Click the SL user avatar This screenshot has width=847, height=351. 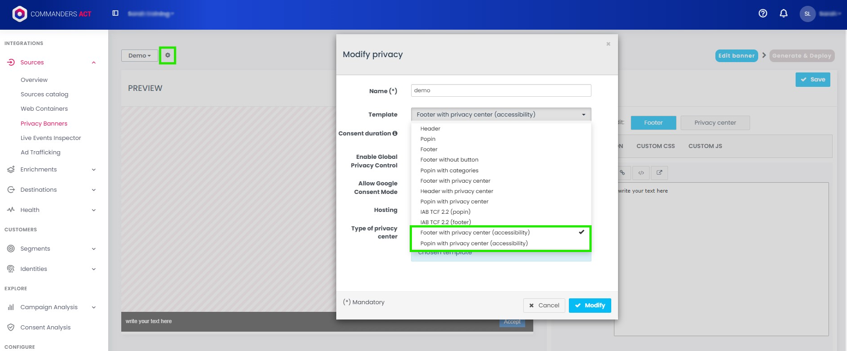pyautogui.click(x=807, y=14)
